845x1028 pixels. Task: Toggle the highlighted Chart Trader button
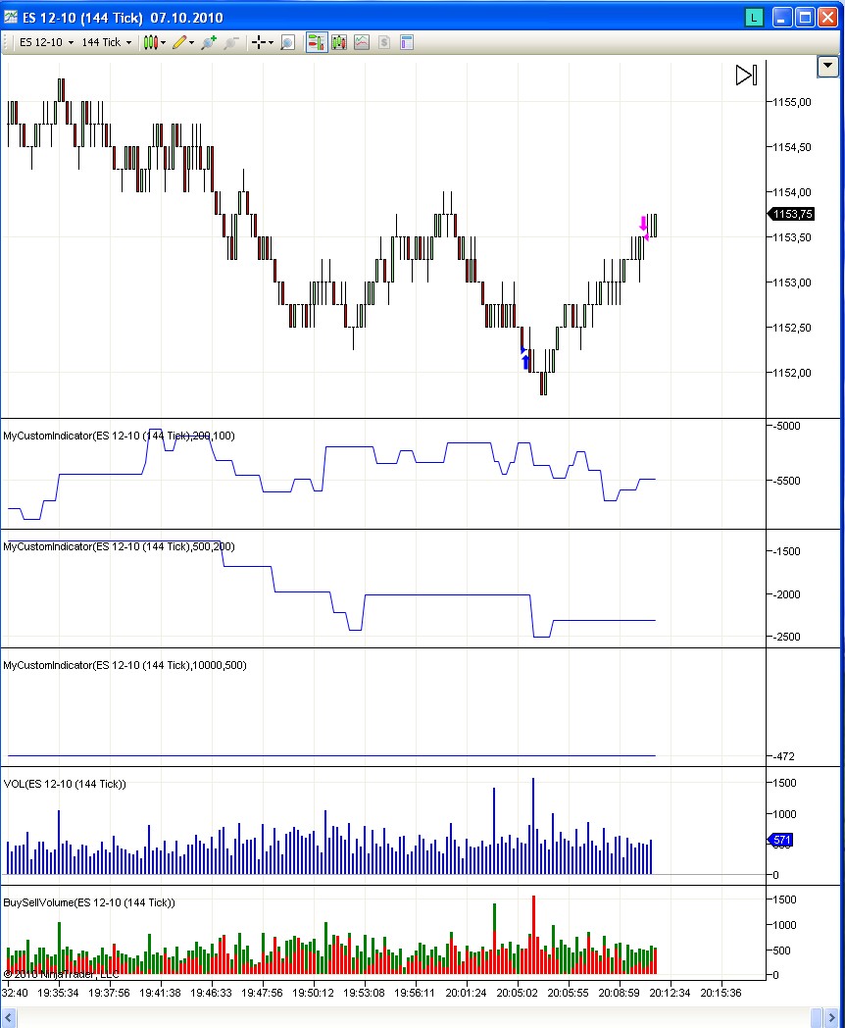coord(317,42)
